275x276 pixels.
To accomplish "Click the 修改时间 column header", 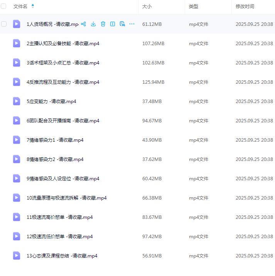I will tap(245, 7).
